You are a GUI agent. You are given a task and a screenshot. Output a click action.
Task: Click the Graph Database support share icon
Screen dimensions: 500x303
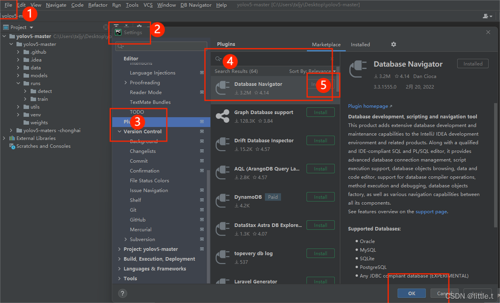[223, 116]
